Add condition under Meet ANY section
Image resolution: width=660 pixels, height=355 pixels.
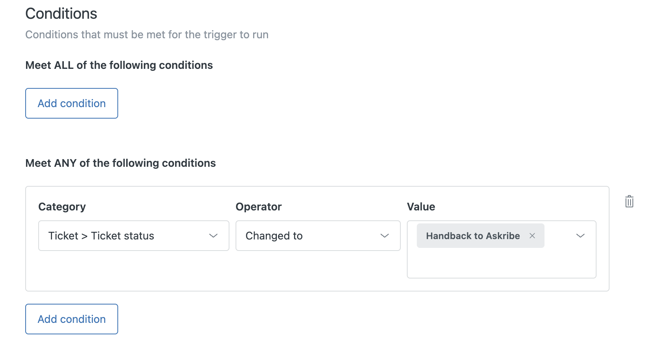[x=72, y=319]
